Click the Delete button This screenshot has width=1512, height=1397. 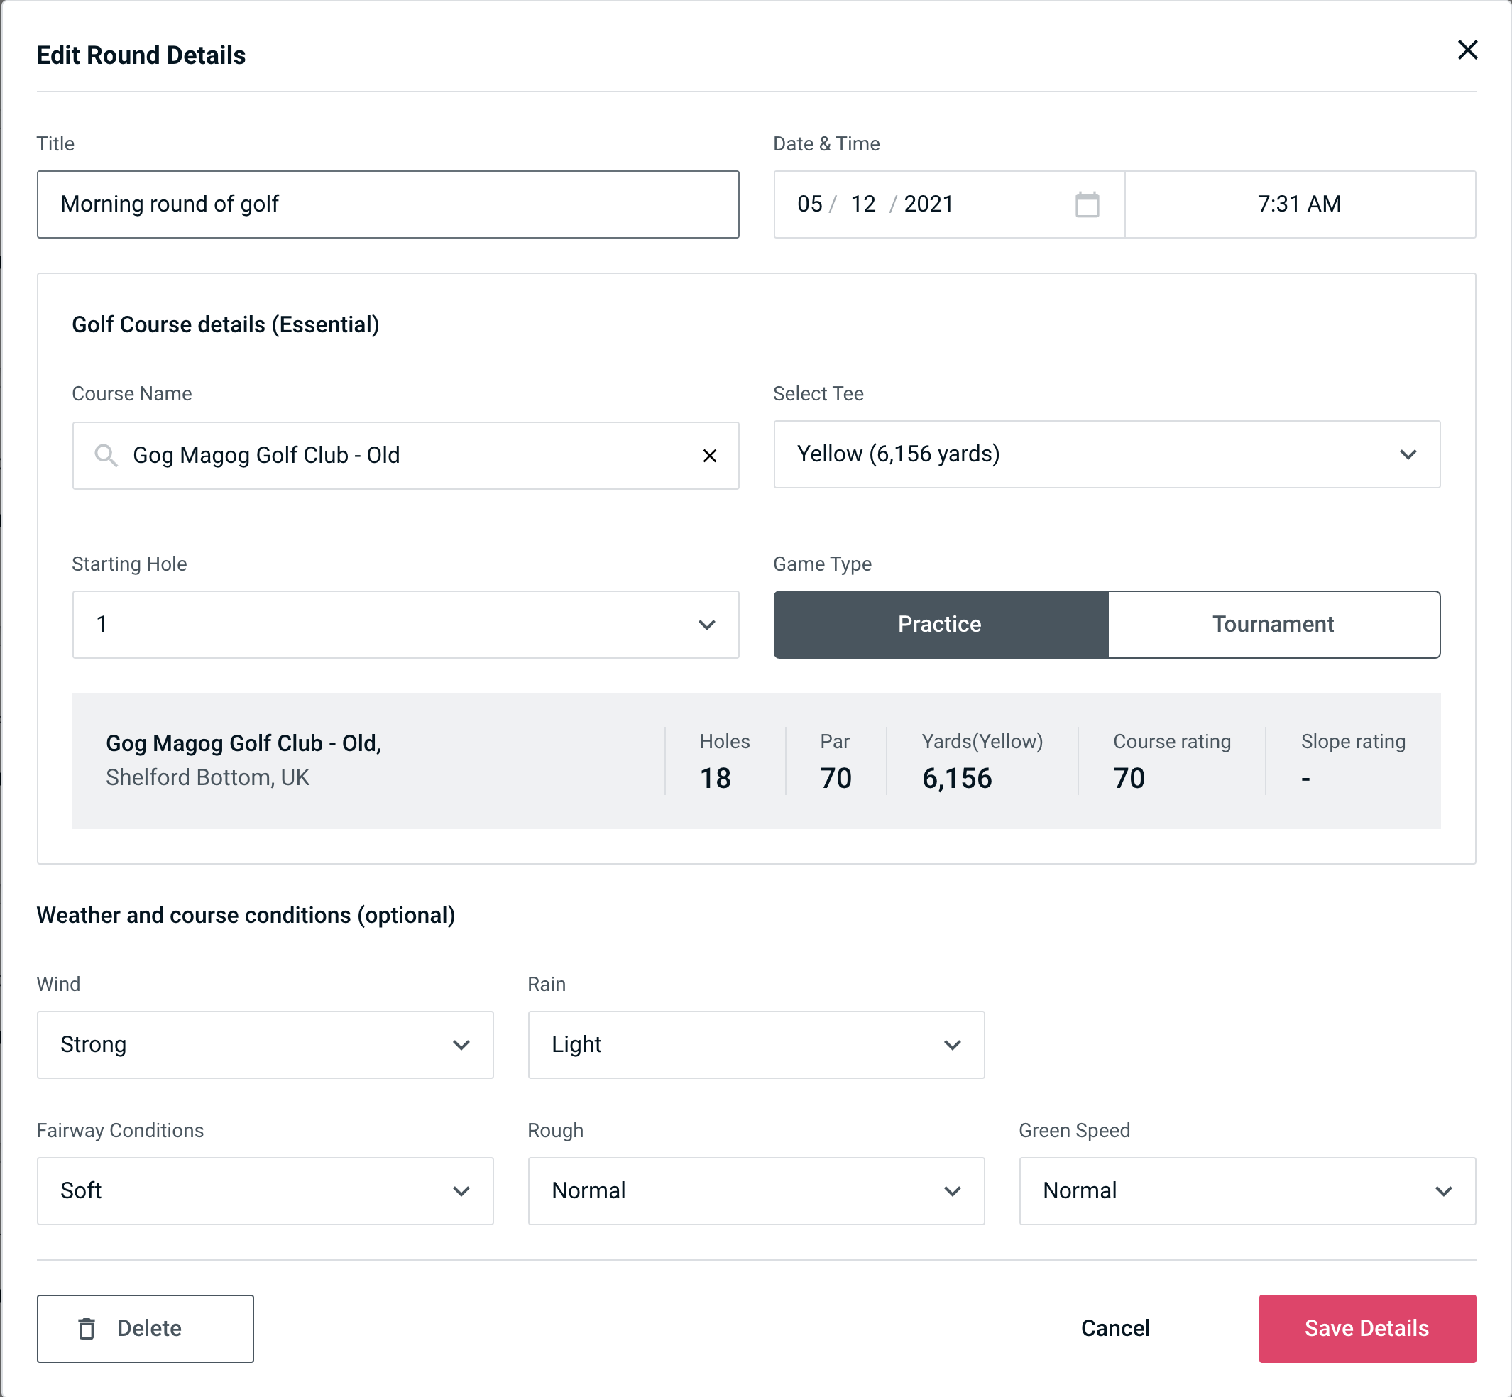[x=145, y=1329]
